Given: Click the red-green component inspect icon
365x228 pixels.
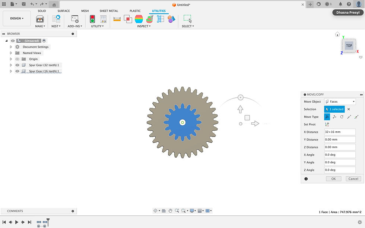Looking at the screenshot, I should point(150,19).
